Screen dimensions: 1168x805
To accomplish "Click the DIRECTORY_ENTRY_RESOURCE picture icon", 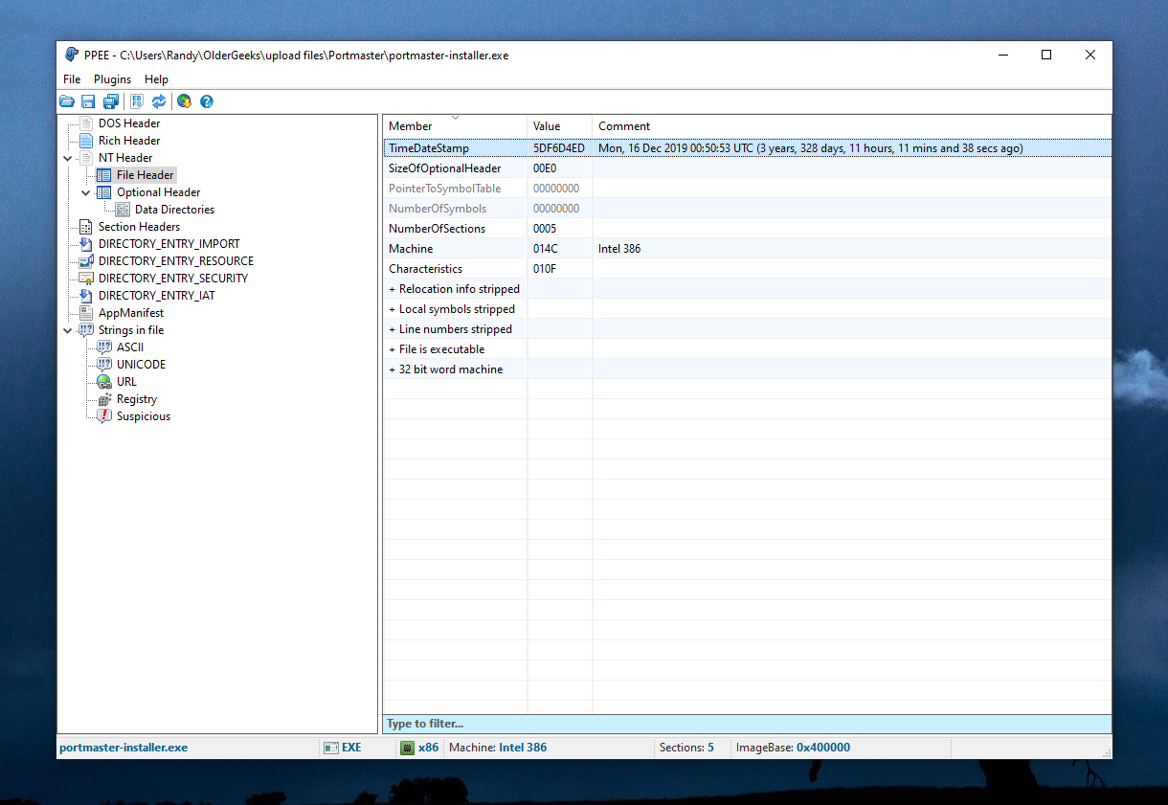I will pyautogui.click(x=86, y=261).
